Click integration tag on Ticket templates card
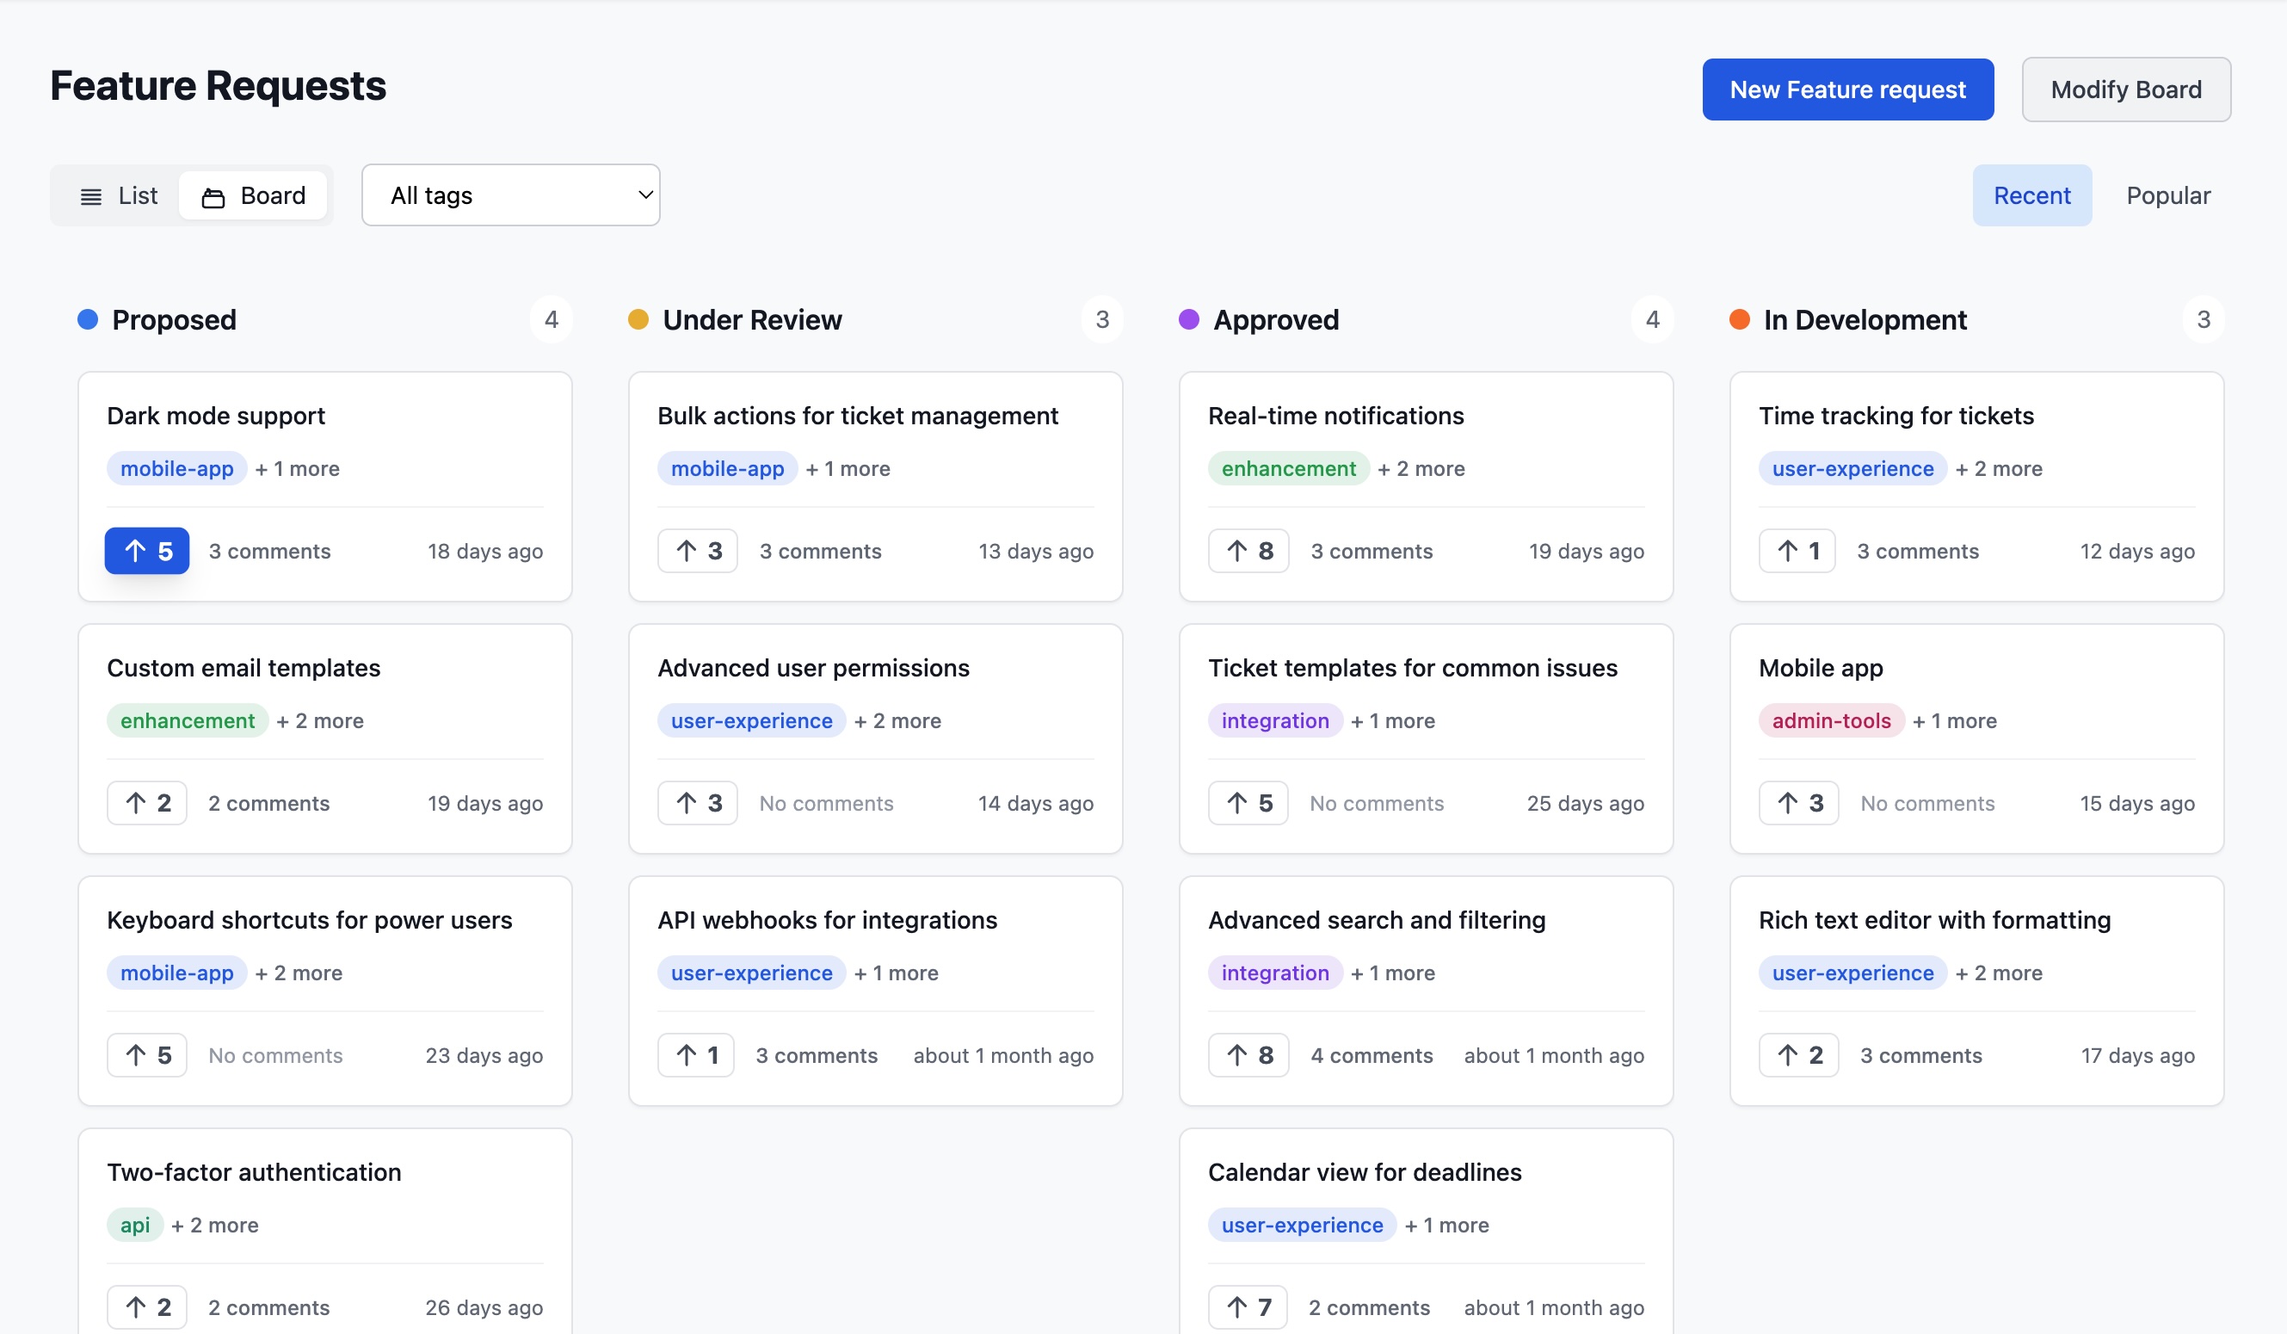The image size is (2287, 1334). tap(1275, 720)
